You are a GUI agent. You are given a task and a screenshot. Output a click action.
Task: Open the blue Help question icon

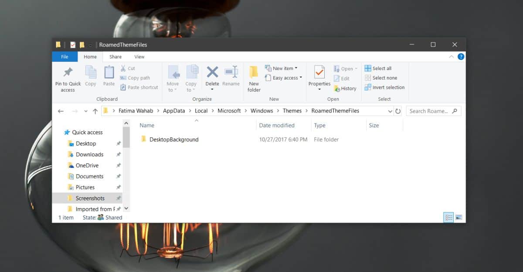click(461, 56)
